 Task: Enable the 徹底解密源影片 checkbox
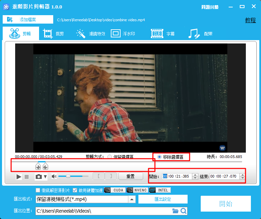point(38,190)
